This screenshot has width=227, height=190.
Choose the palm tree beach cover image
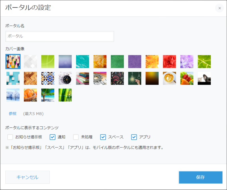click(x=48, y=95)
